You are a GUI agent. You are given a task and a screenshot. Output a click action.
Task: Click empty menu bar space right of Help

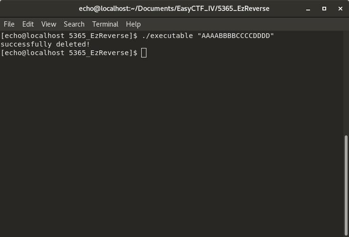tap(238, 24)
